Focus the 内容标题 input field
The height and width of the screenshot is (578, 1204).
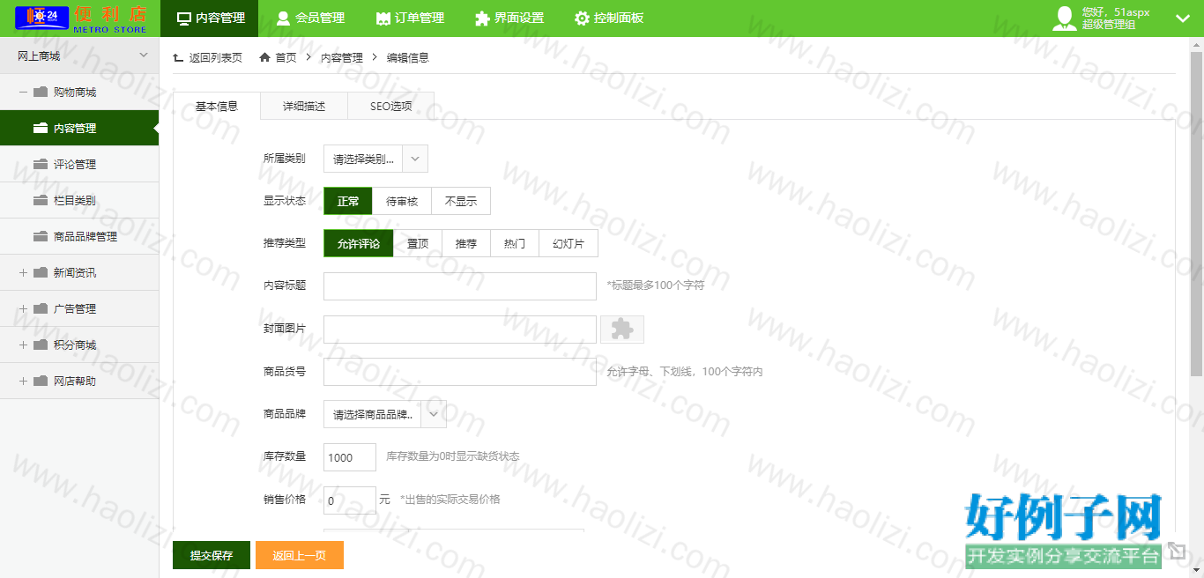pyautogui.click(x=460, y=286)
